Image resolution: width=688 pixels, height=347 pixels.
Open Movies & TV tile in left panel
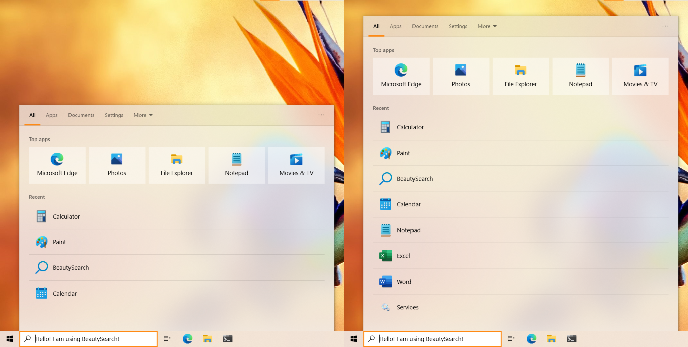click(296, 165)
